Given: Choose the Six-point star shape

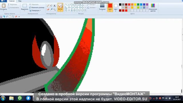Looking at the screenshot, I should click(74, 10).
